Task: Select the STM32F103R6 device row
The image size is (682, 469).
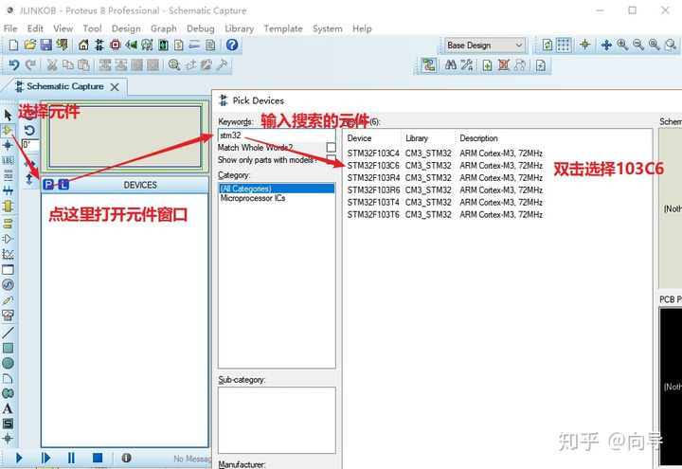Action: pos(445,189)
